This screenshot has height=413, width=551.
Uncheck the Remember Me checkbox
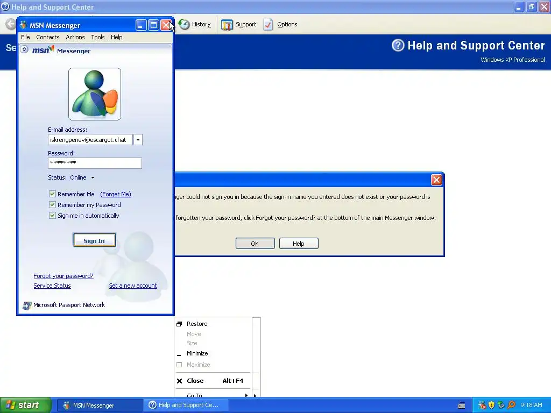click(x=52, y=194)
